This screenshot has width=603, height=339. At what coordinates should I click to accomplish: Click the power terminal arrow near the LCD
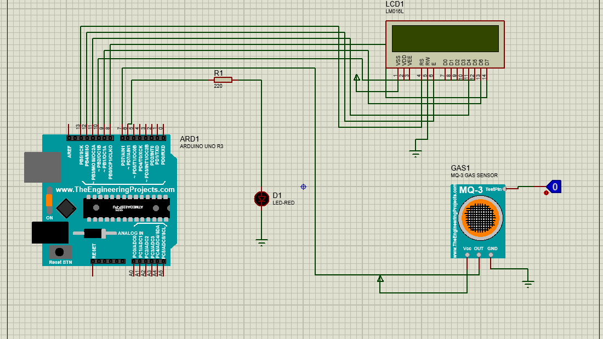356,77
